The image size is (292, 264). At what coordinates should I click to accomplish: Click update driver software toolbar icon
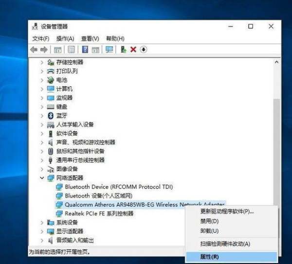point(124,49)
